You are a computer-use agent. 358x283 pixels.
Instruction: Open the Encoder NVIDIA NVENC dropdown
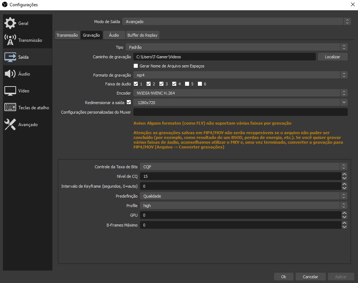(240, 93)
